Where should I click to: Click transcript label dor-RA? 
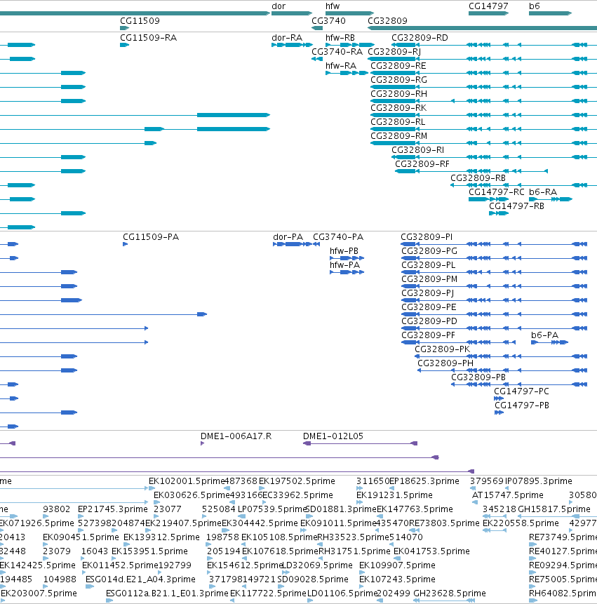(287, 38)
